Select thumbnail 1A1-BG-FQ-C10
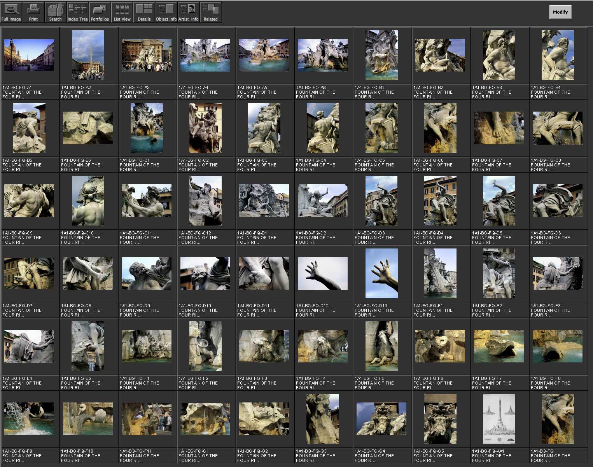 88,201
